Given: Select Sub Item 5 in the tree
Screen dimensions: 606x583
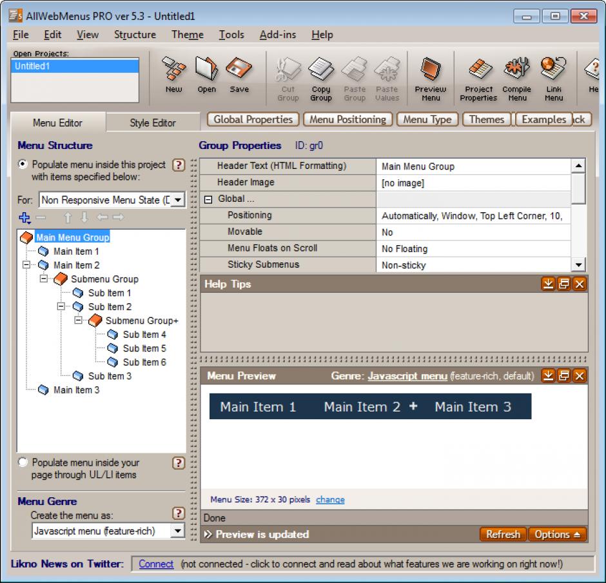Looking at the screenshot, I should (144, 348).
